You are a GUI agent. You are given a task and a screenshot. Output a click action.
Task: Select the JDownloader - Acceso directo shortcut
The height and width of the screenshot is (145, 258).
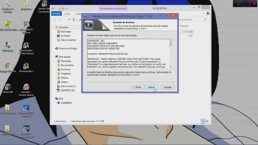point(26,48)
